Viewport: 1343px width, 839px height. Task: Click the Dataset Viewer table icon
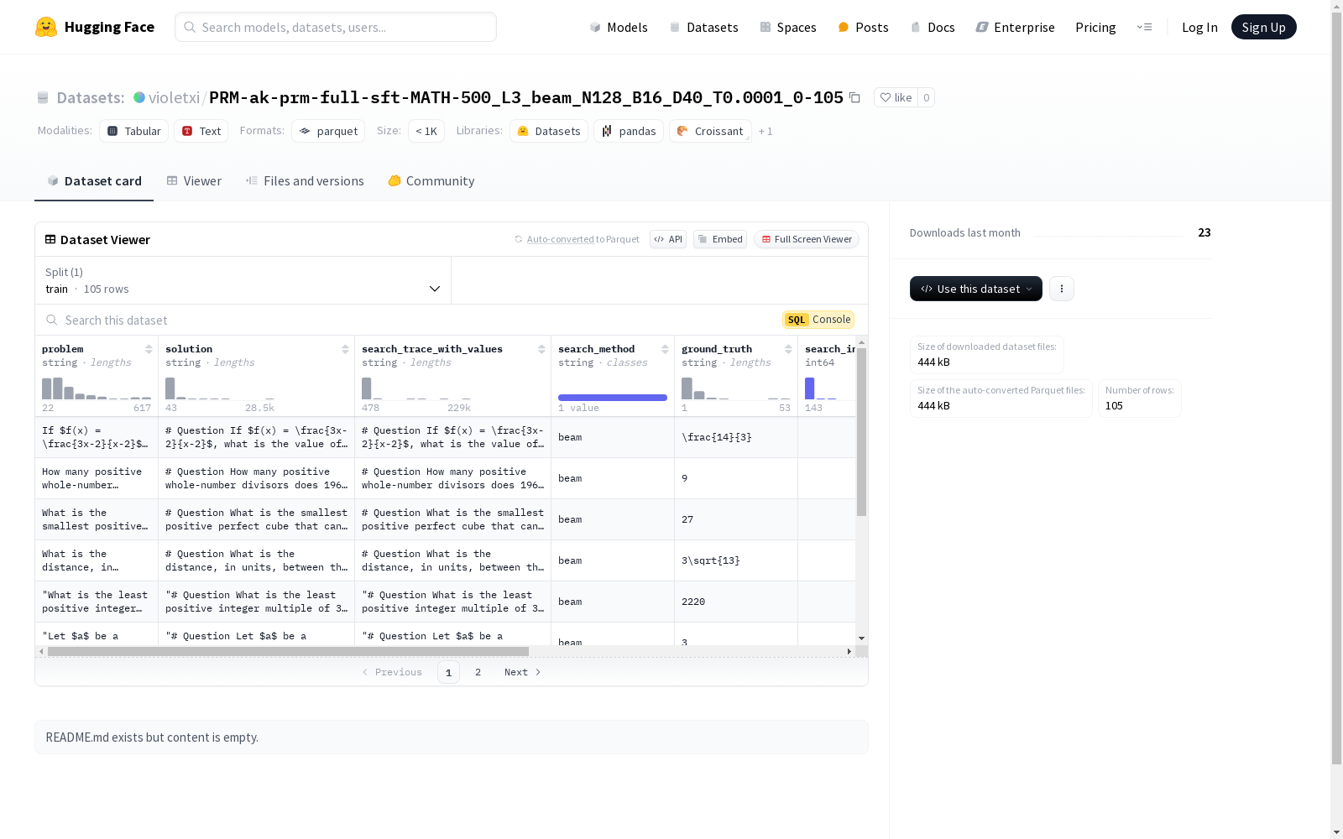(x=50, y=239)
